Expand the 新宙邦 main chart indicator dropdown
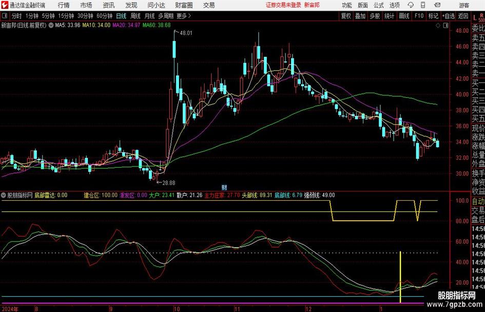This screenshot has height=312, width=485. pos(51,25)
